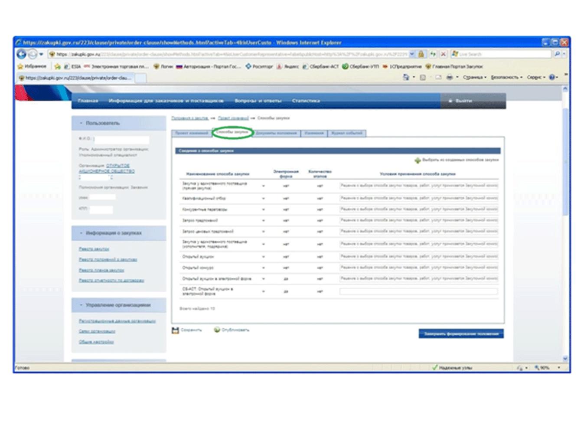Open the Статистика menu item
584x428 pixels.
click(x=306, y=101)
